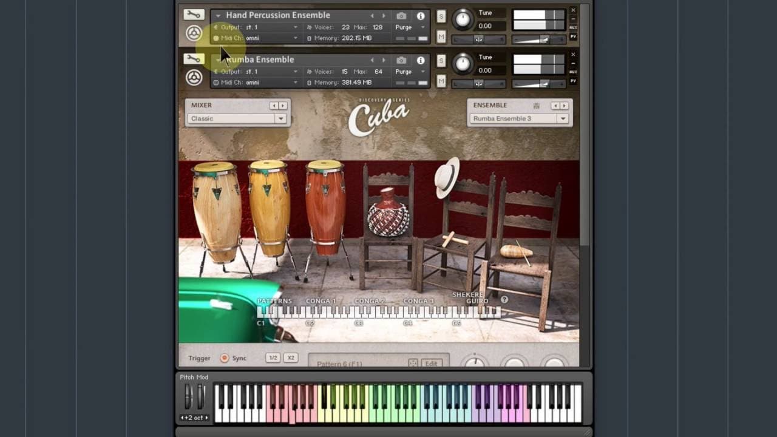Shift keyboard octave up with right arrow
777x437 pixels.
click(x=206, y=418)
